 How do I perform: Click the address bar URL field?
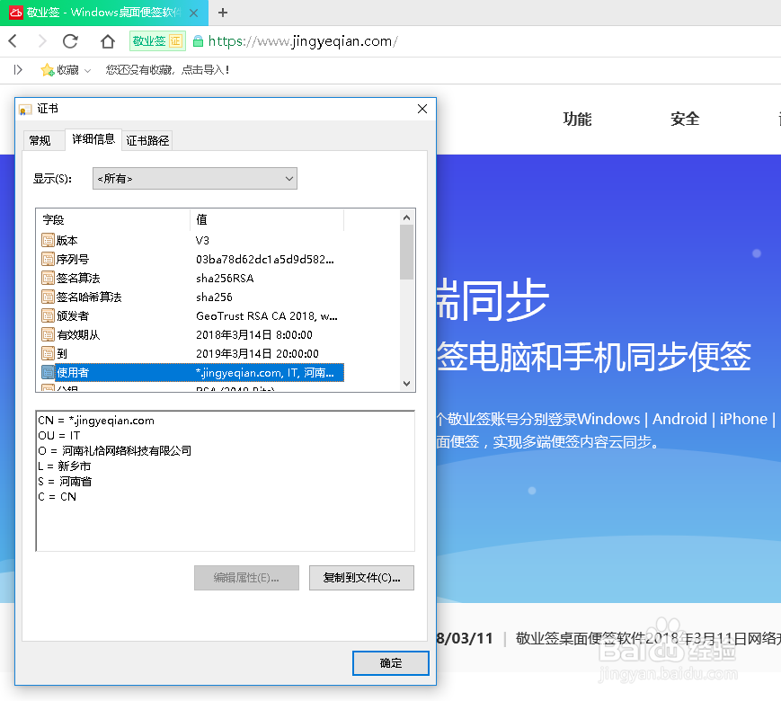pos(303,41)
